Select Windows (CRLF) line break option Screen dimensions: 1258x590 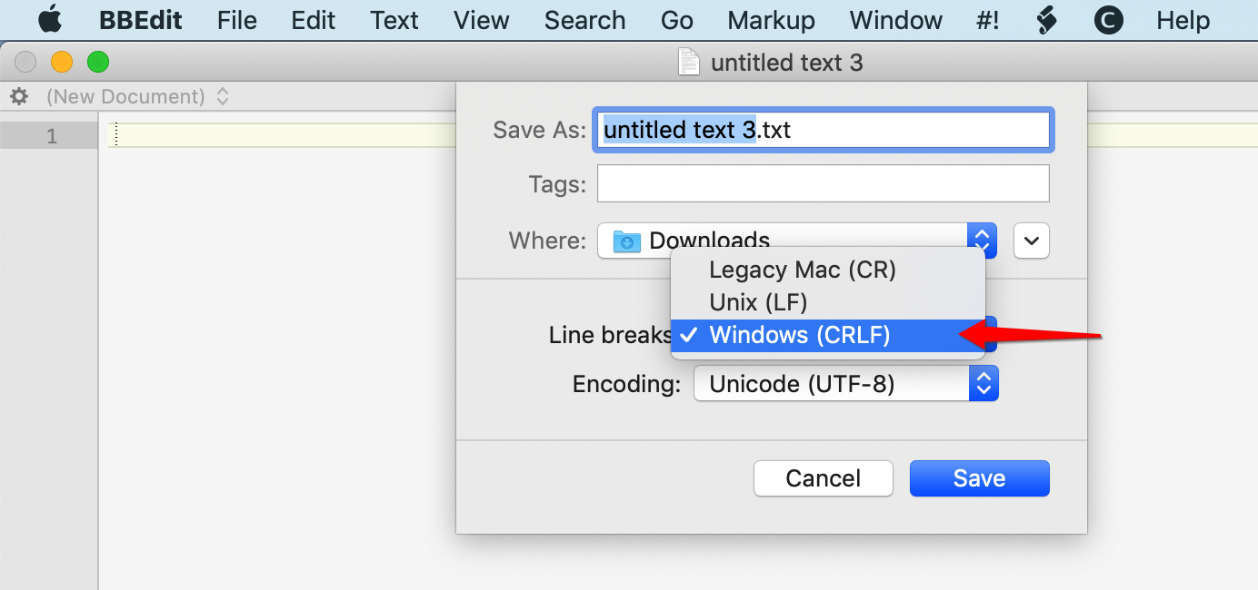799,336
